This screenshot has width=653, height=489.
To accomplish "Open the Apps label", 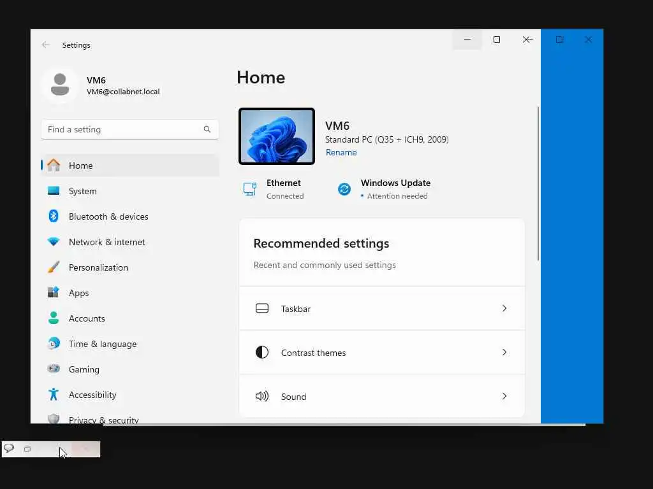I will point(78,293).
